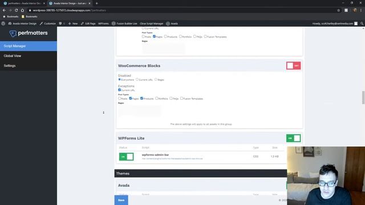365x205 pixels.
Task: Click the WooCommerce Blocks heading
Action: (x=139, y=66)
